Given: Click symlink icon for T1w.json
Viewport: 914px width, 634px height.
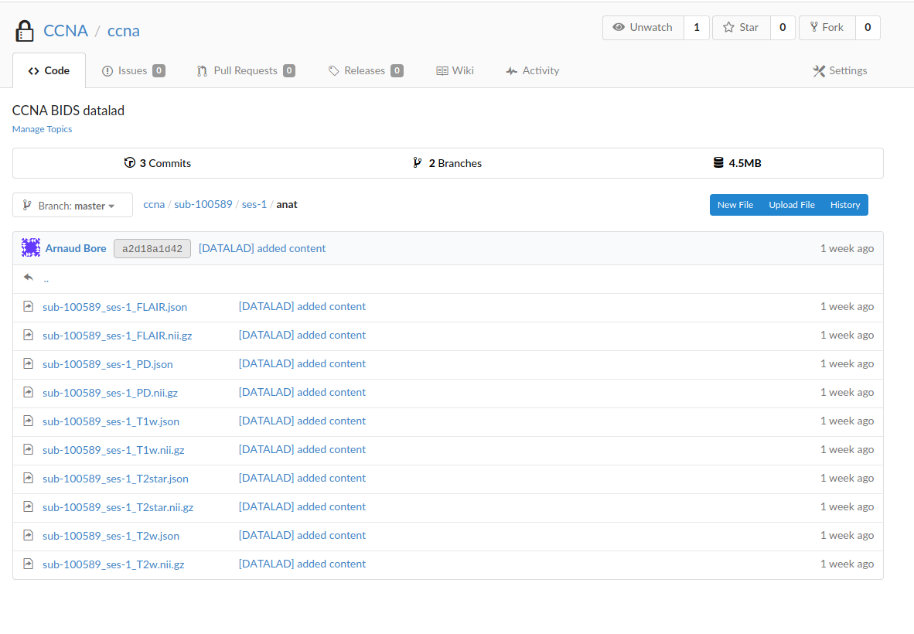Looking at the screenshot, I should click(28, 420).
